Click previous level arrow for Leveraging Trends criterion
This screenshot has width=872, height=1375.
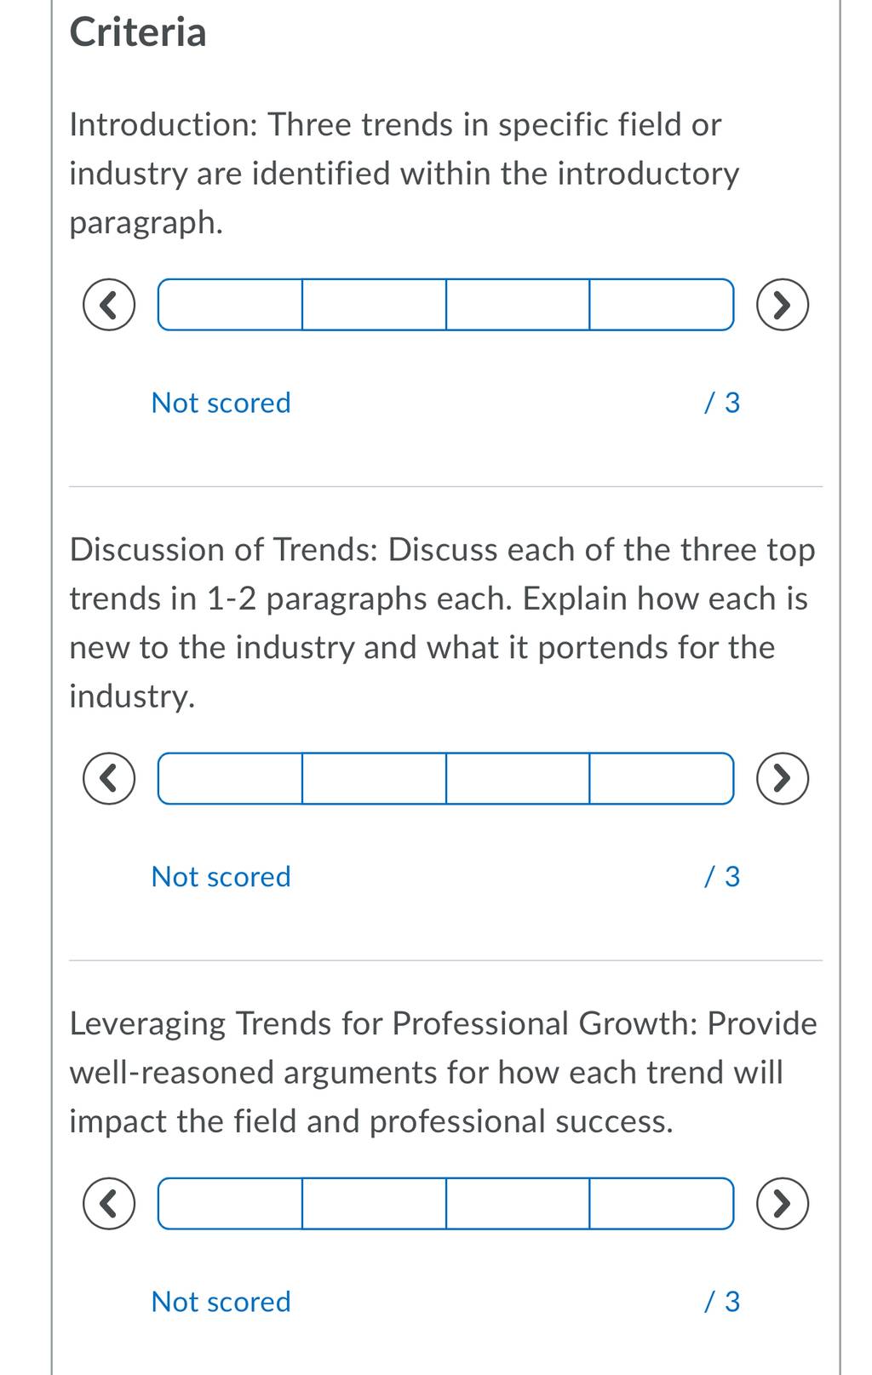click(x=109, y=1204)
